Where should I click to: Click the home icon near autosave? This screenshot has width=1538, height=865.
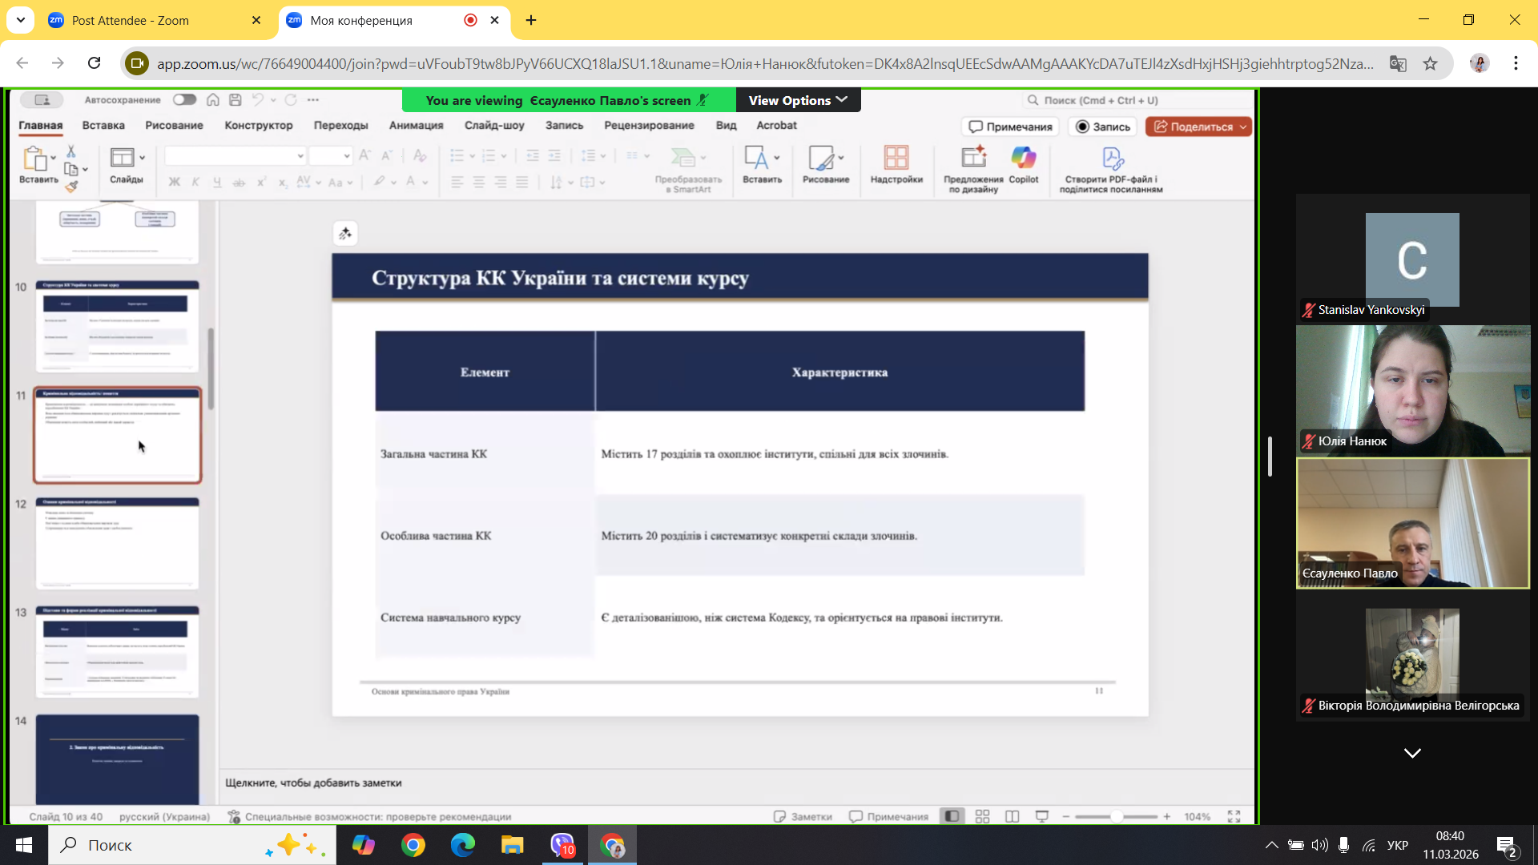pos(213,100)
